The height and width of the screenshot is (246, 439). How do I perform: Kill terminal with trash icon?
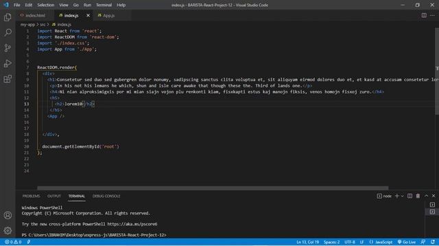click(418, 196)
